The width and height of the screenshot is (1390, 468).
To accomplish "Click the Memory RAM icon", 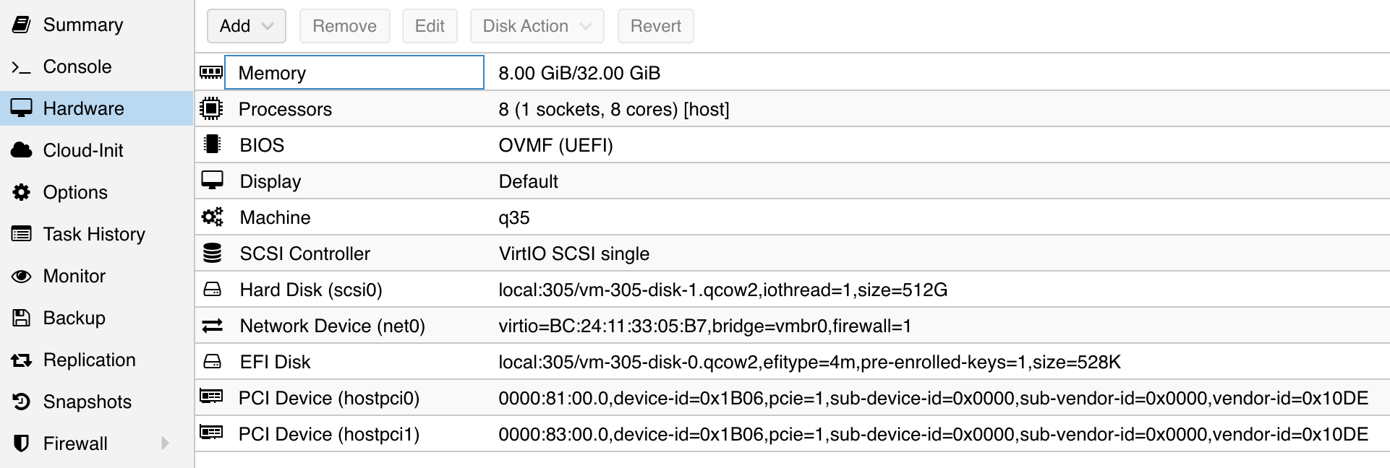I will click(x=211, y=72).
